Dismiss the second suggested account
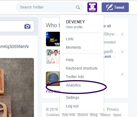The height and width of the screenshot is (117, 137). point(122,52)
